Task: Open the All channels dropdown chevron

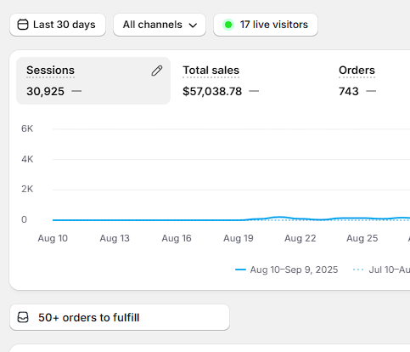Action: pyautogui.click(x=193, y=26)
